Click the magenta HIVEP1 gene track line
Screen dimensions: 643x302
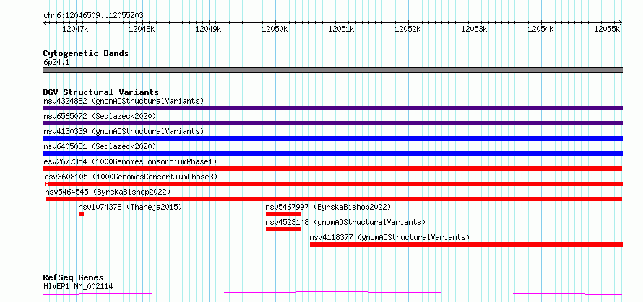(x=332, y=293)
